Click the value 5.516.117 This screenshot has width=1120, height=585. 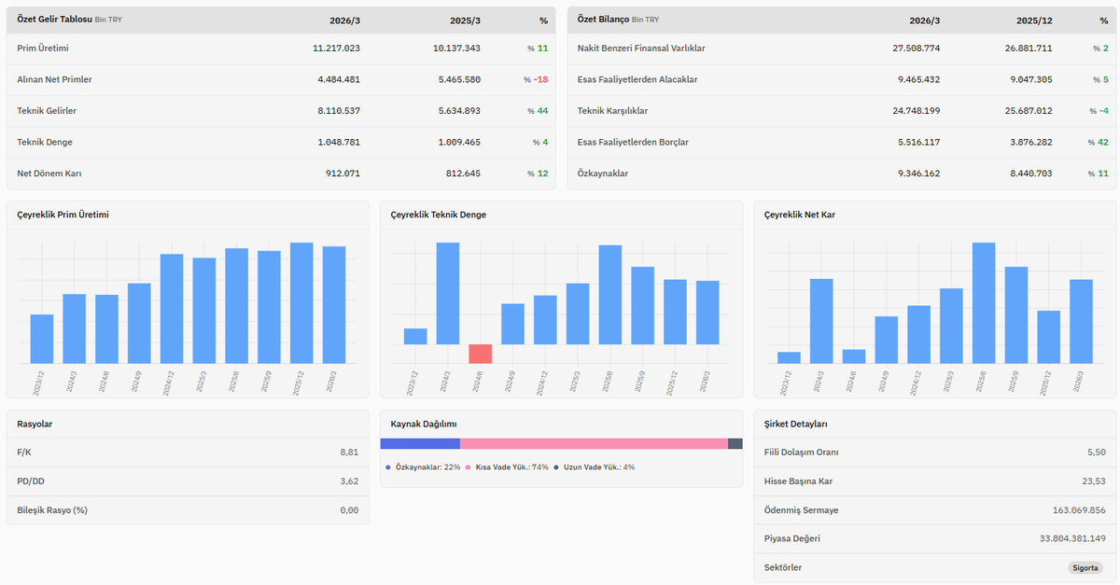919,143
